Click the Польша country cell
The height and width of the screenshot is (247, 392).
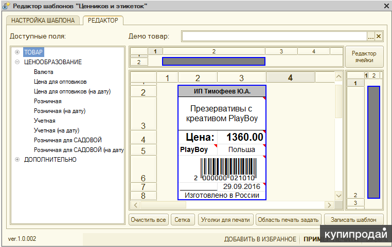coord(241,150)
